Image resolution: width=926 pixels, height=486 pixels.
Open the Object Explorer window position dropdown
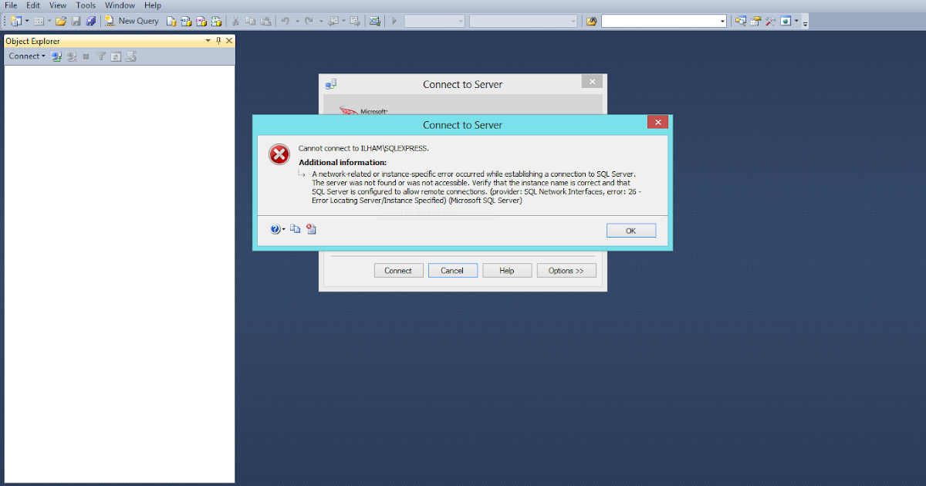(x=208, y=41)
